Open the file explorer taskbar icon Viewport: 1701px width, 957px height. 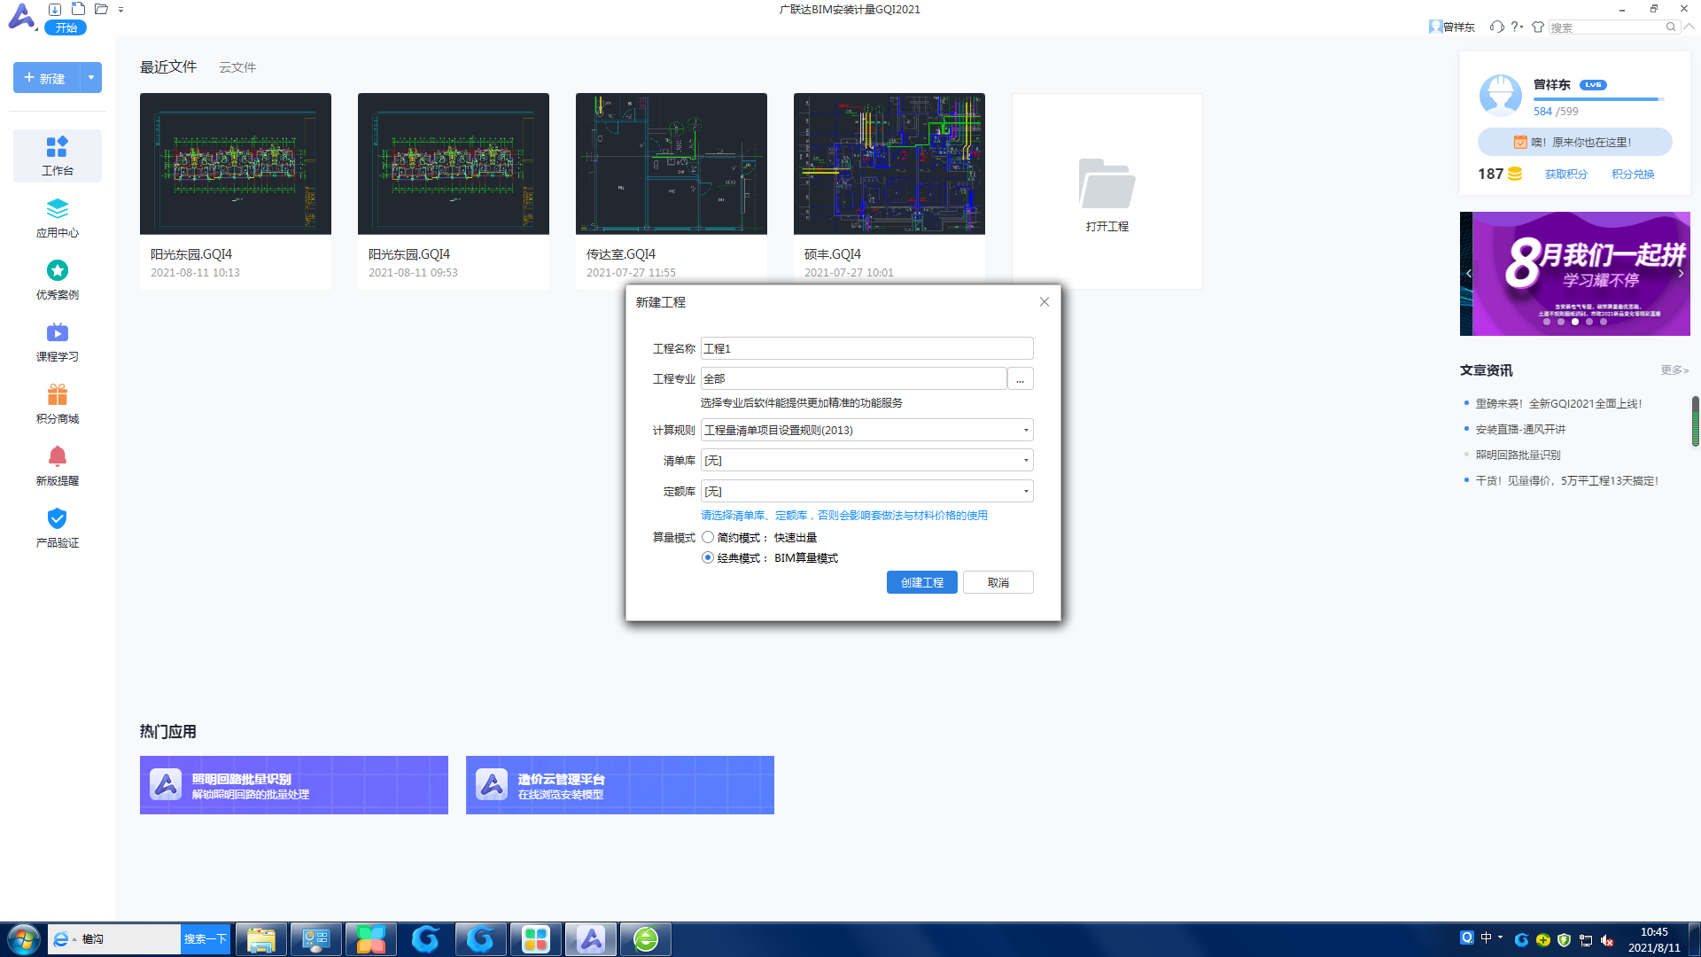[x=261, y=939]
